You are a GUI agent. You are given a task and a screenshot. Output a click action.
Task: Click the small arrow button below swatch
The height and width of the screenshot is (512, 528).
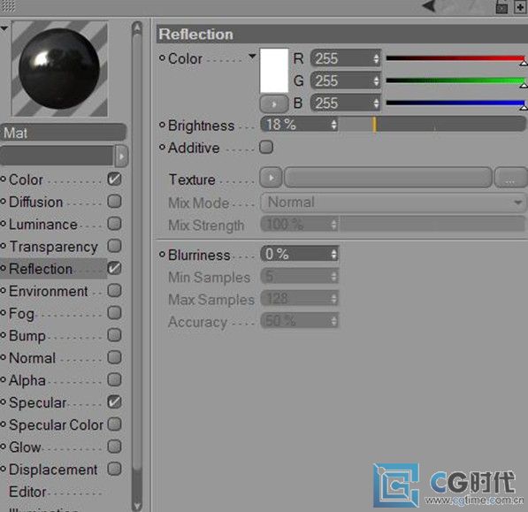point(274,103)
